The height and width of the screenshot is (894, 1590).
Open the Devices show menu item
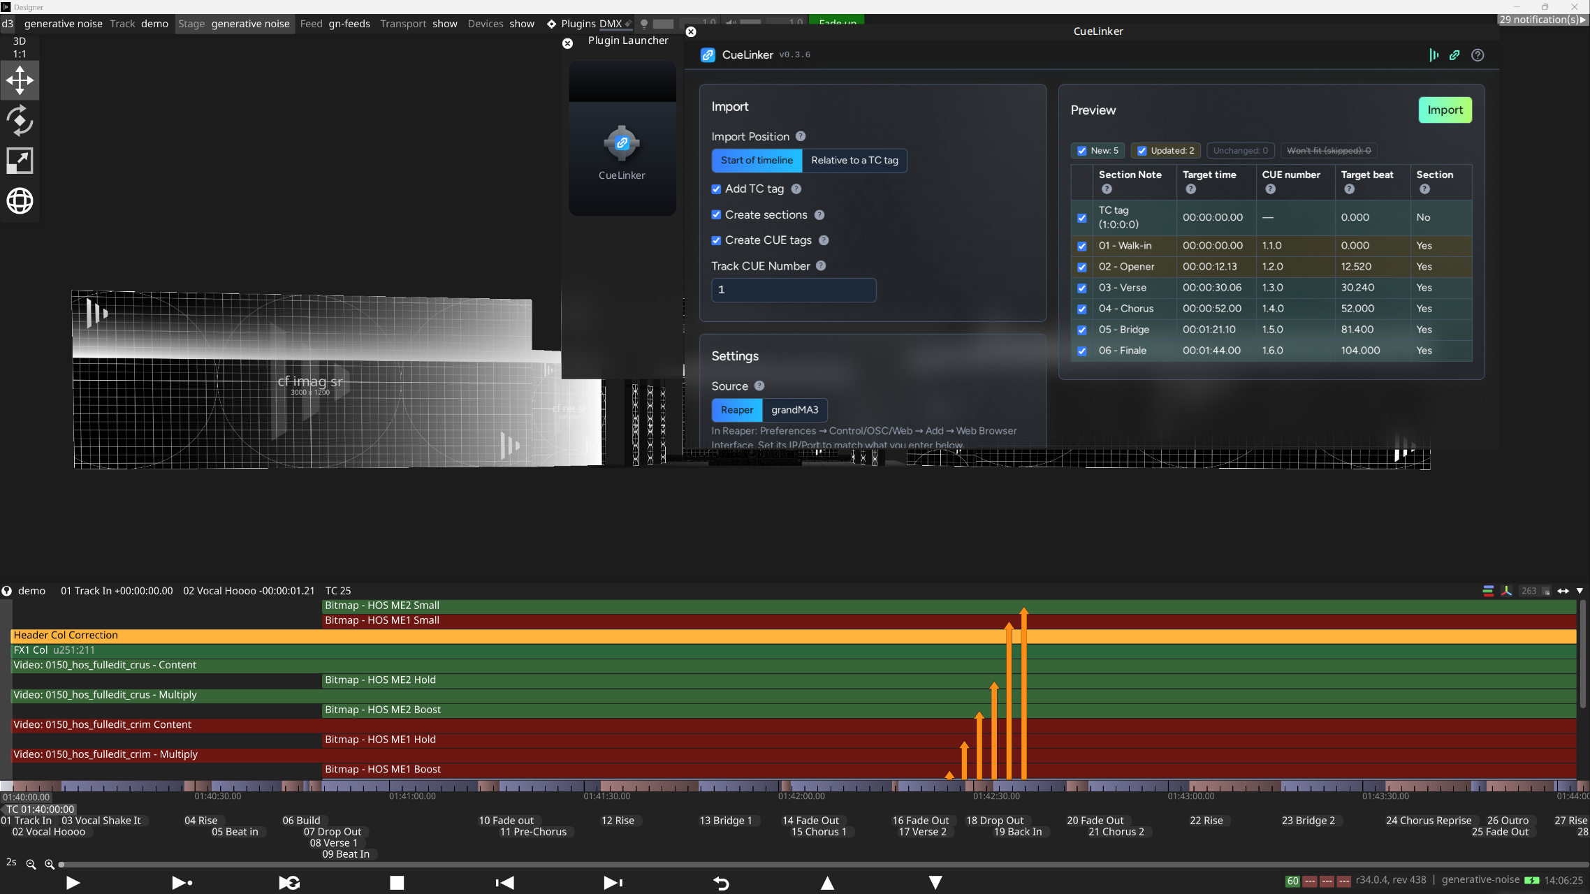click(x=501, y=24)
